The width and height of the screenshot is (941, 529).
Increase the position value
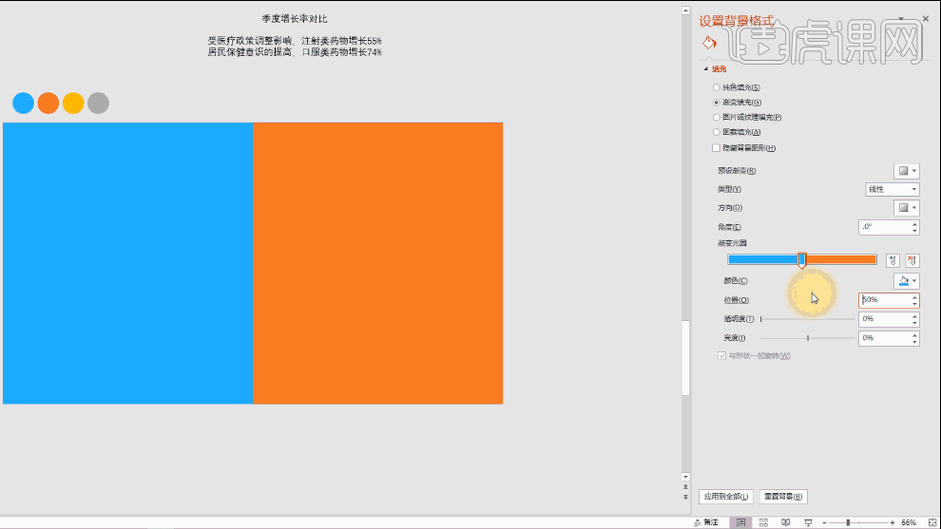[x=914, y=297]
